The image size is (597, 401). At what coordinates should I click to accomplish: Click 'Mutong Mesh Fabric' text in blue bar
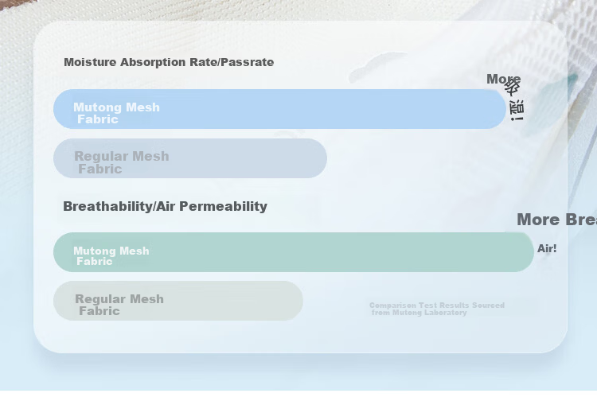(116, 113)
